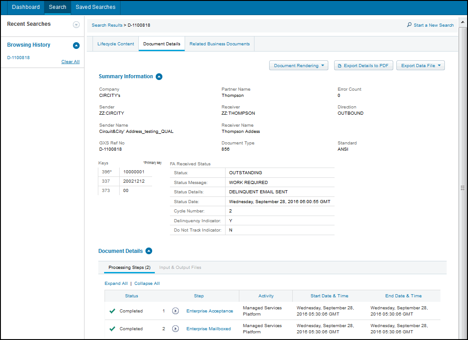The height and width of the screenshot is (340, 468).
Task: Click the Receiver Name value Thompson Addess
Action: (241, 132)
